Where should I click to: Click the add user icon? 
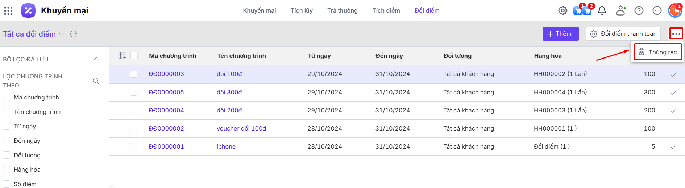coord(621,11)
